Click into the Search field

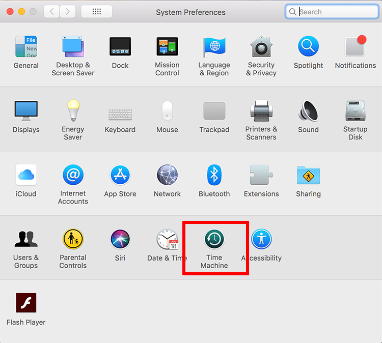click(x=336, y=12)
